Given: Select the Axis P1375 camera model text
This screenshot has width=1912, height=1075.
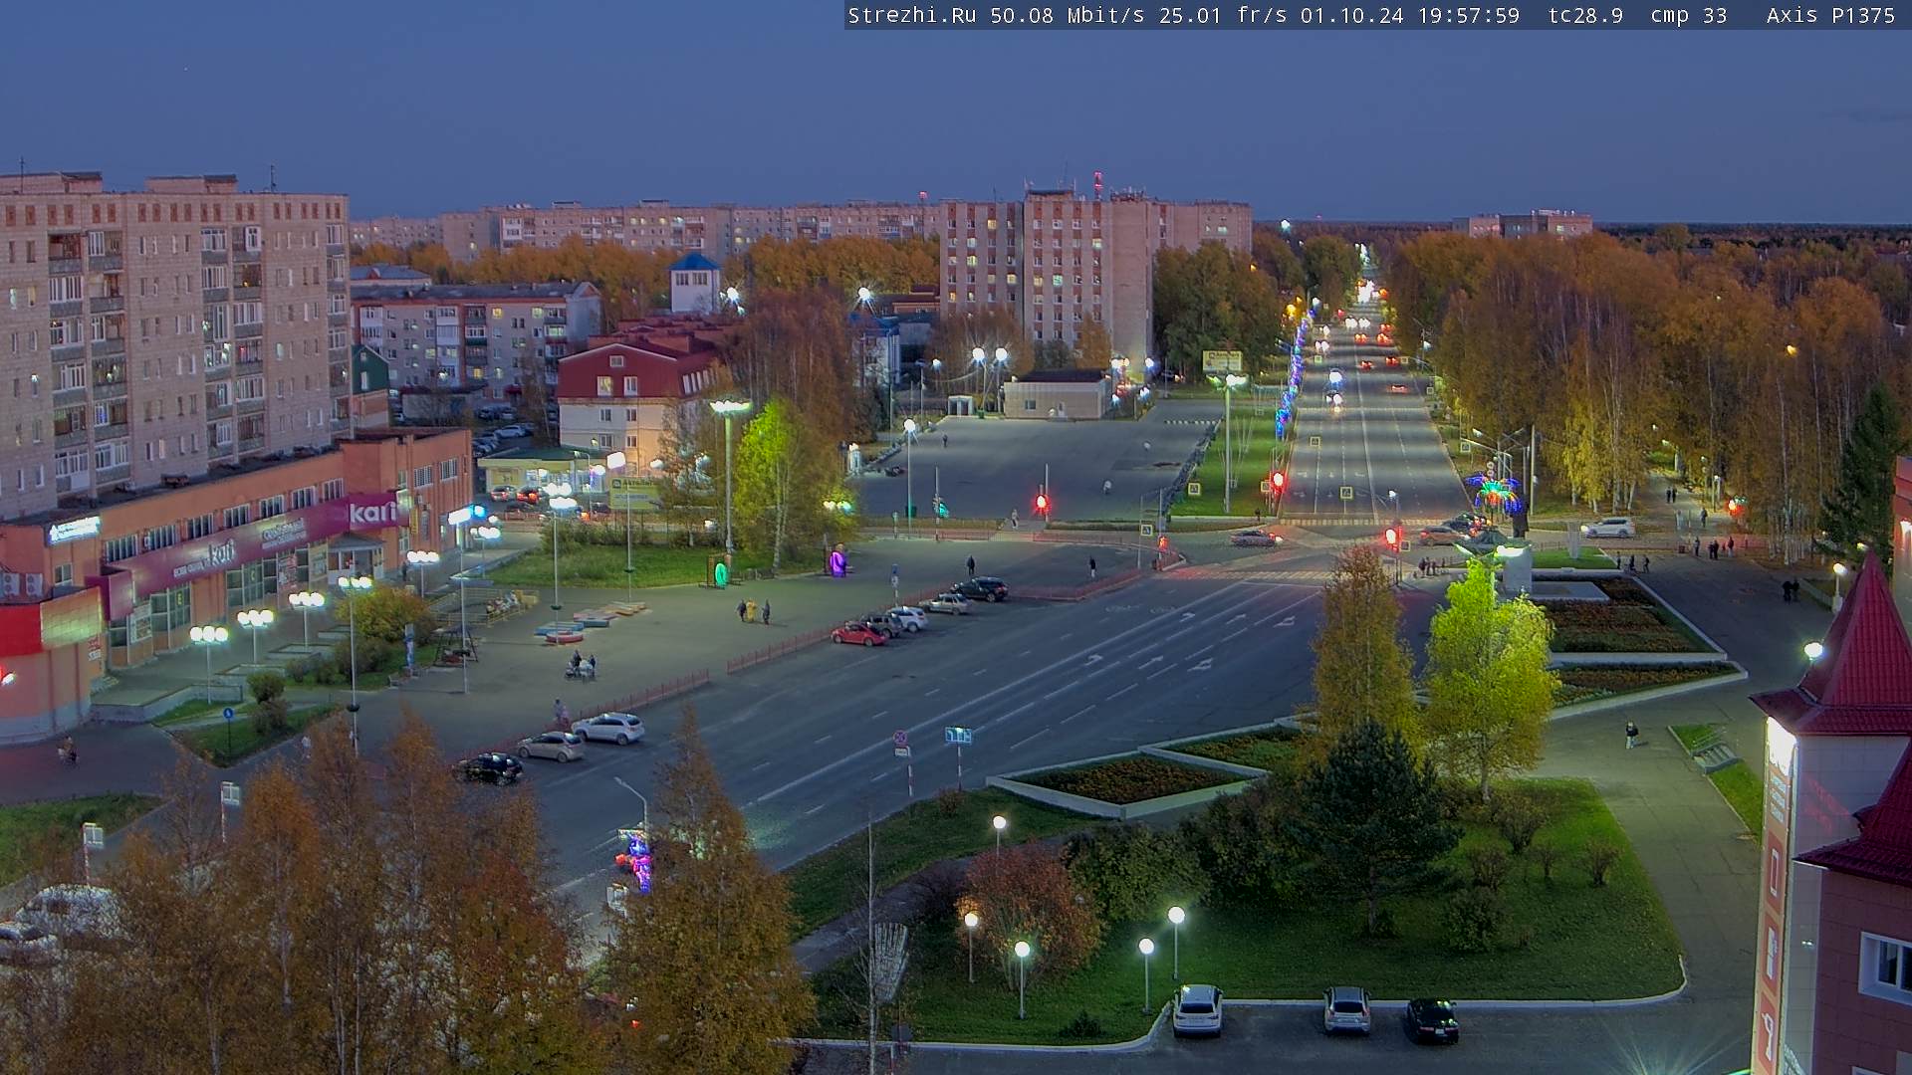Looking at the screenshot, I should click(1830, 15).
